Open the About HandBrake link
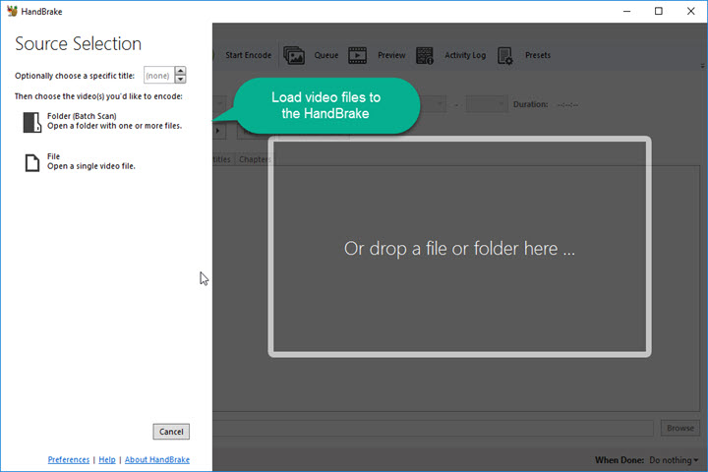Screen dimensions: 708x472 pos(156,459)
